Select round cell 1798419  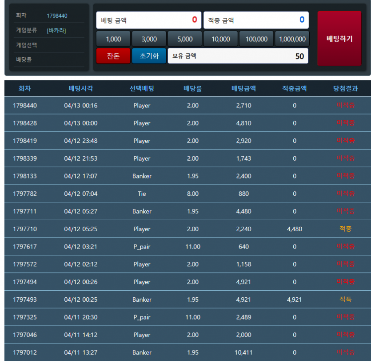coord(25,141)
